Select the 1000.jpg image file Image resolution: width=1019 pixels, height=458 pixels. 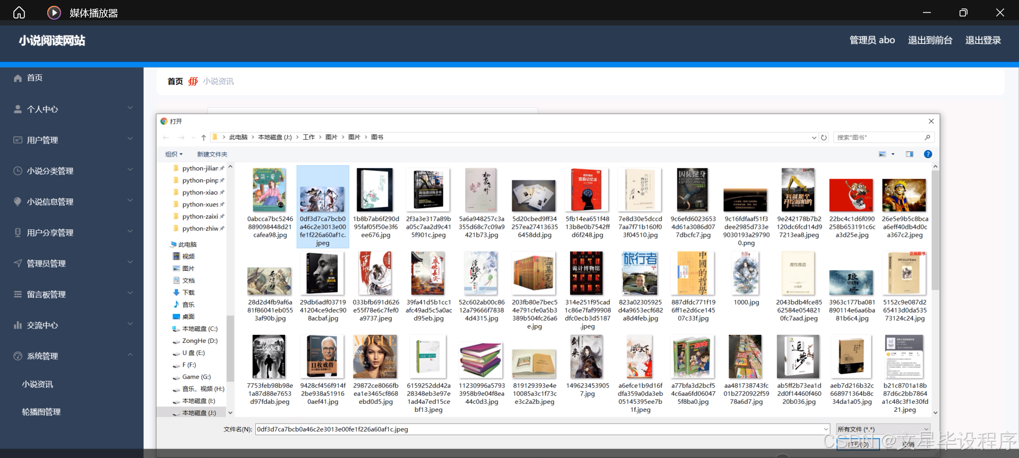click(x=746, y=280)
